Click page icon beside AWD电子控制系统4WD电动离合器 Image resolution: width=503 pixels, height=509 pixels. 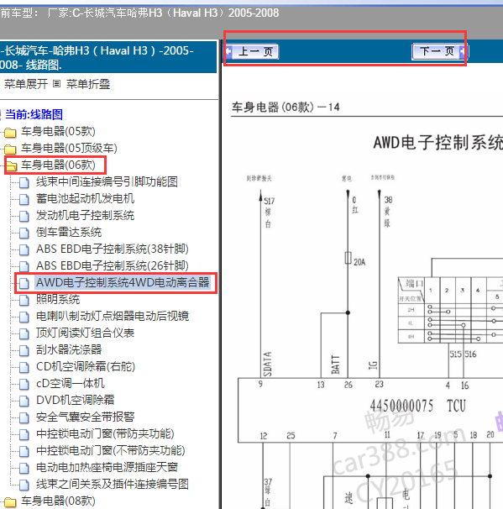(24, 283)
